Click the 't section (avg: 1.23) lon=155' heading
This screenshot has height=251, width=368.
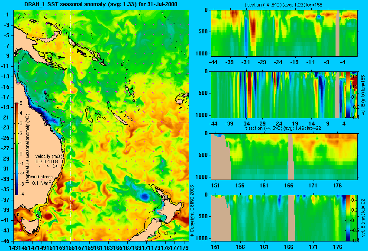tap(284, 5)
